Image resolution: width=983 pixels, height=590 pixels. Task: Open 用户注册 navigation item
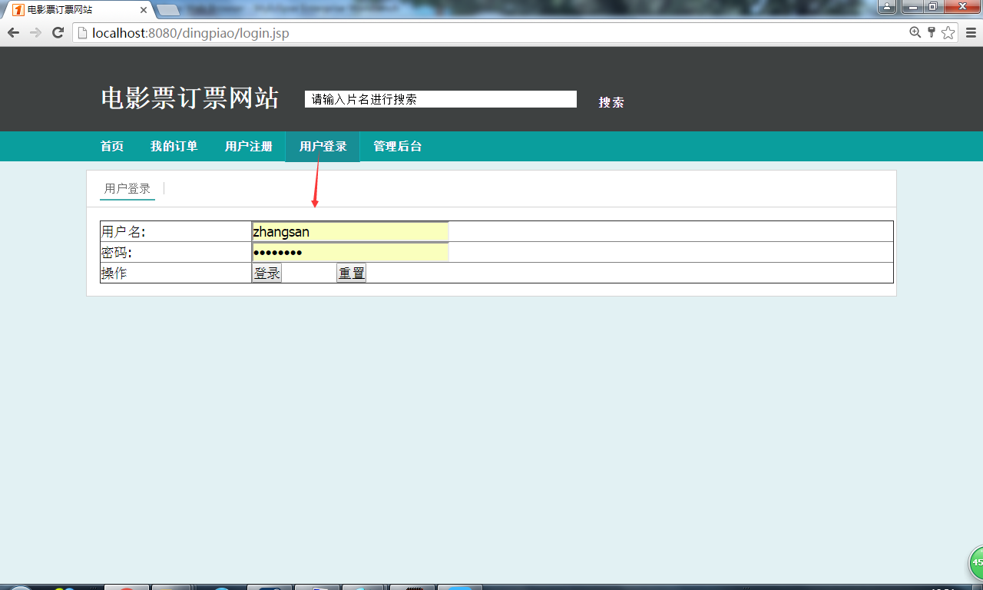coord(249,147)
